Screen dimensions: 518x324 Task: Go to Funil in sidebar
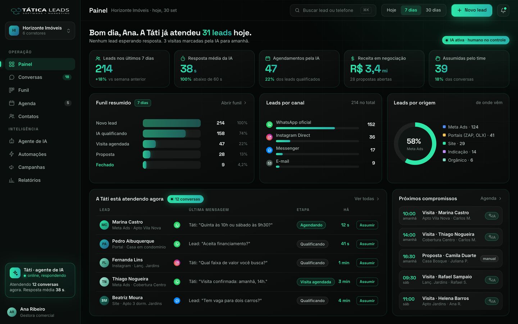(40, 90)
